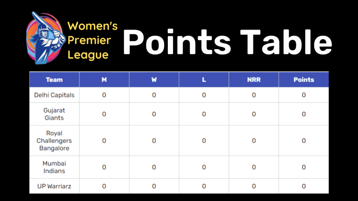Open the Gujarat Giants team entry
Image resolution: width=358 pixels, height=201 pixels.
coord(54,114)
